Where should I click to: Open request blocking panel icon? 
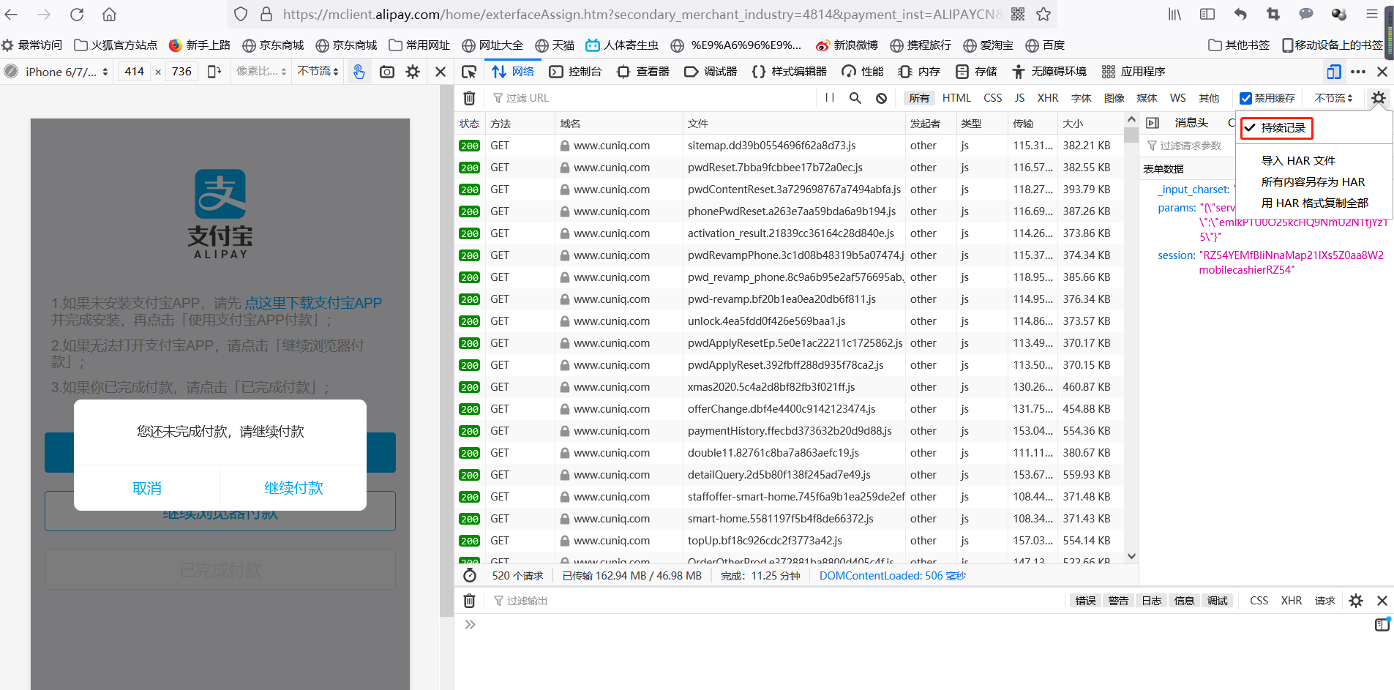(881, 97)
